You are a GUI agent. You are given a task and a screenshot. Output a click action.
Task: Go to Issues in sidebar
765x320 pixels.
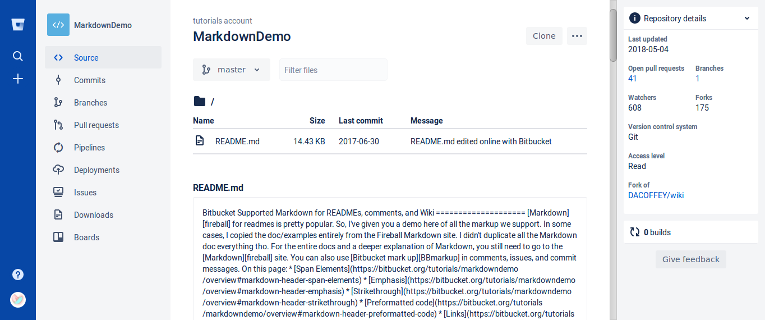[x=103, y=193]
